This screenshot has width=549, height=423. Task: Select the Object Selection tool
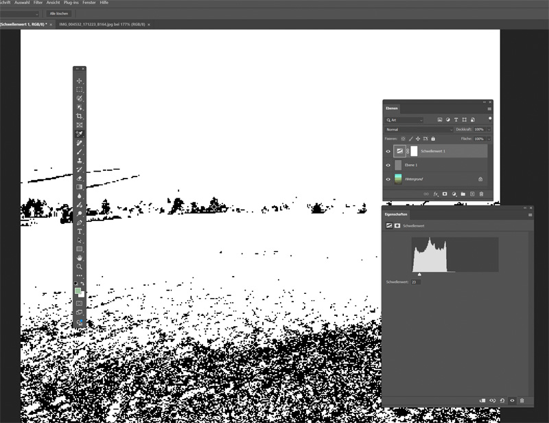[x=80, y=107]
